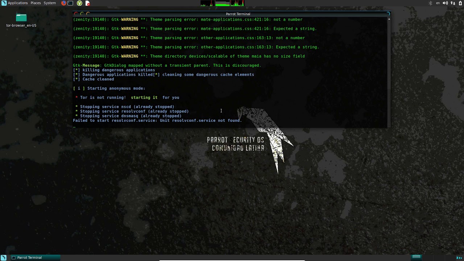This screenshot has height=261, width=464.
Task: Click the 'Stopping service nscd' line
Action: point(125,107)
